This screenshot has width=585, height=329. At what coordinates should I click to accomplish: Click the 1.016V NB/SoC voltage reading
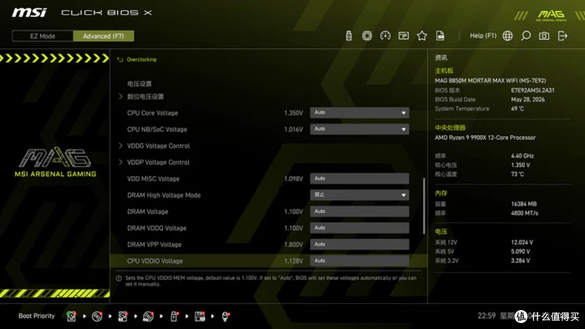pos(294,129)
